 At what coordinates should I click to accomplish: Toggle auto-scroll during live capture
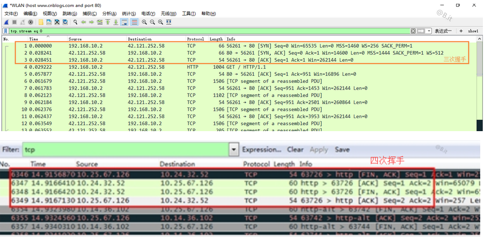tap(124, 22)
